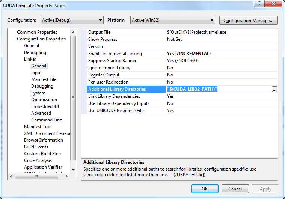Click the tree scroll up arrow

click(73, 32)
